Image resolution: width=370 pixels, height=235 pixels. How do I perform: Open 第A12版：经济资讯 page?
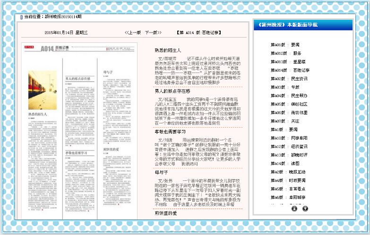tap(289, 146)
